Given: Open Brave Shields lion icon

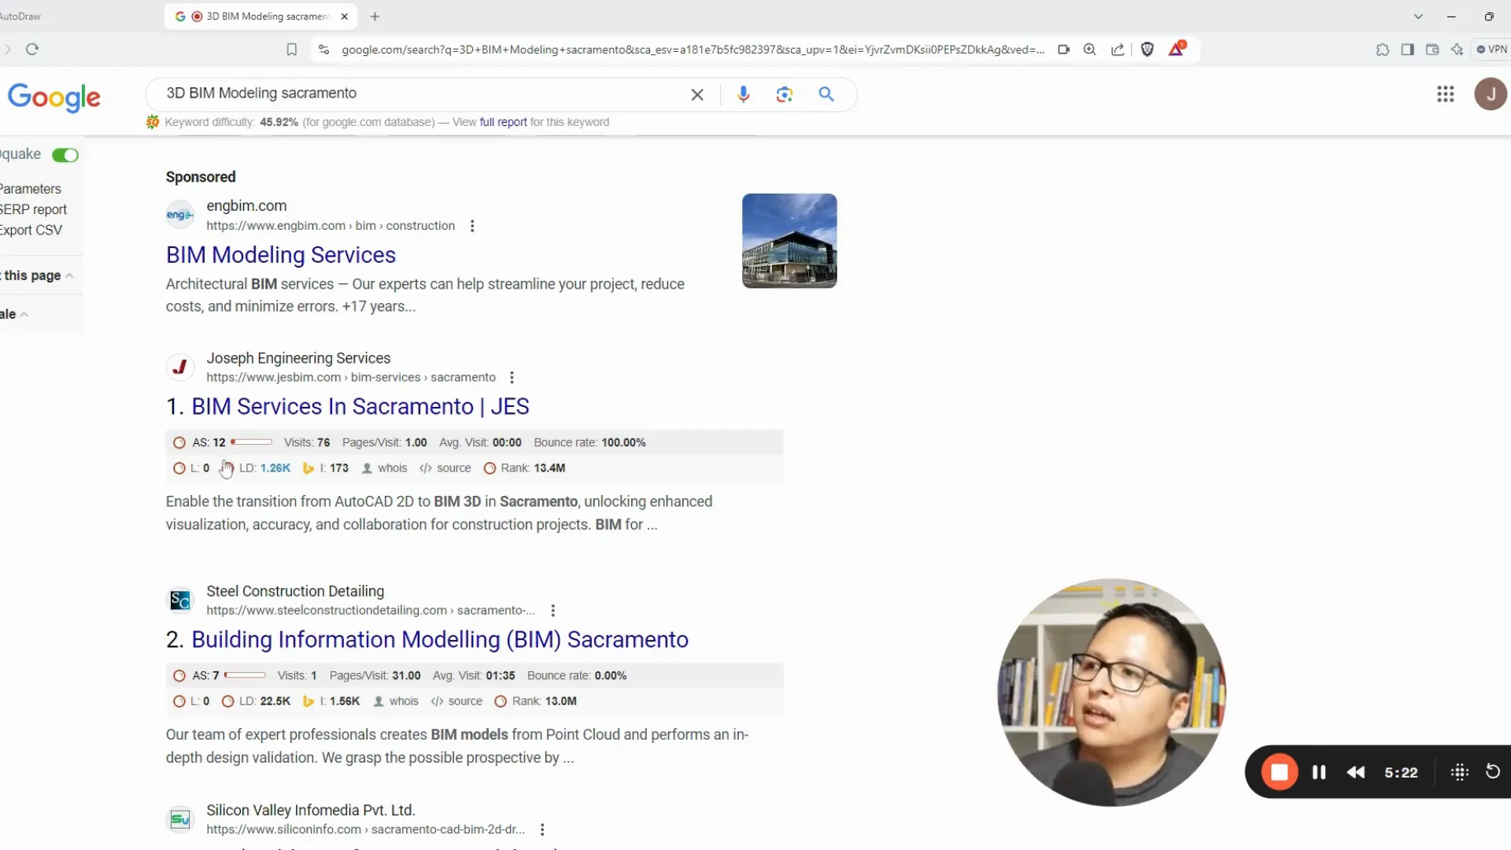Looking at the screenshot, I should tap(1147, 50).
